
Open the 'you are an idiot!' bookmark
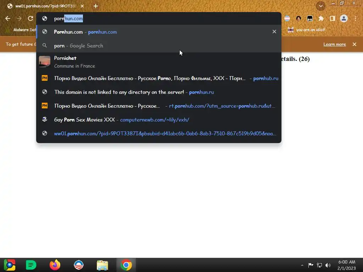click(306, 30)
